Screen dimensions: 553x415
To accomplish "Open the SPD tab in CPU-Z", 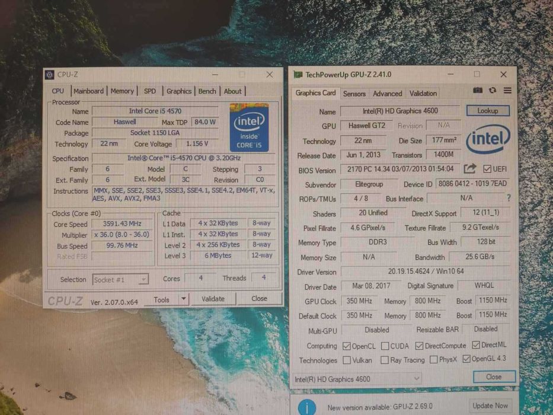I will pyautogui.click(x=150, y=91).
